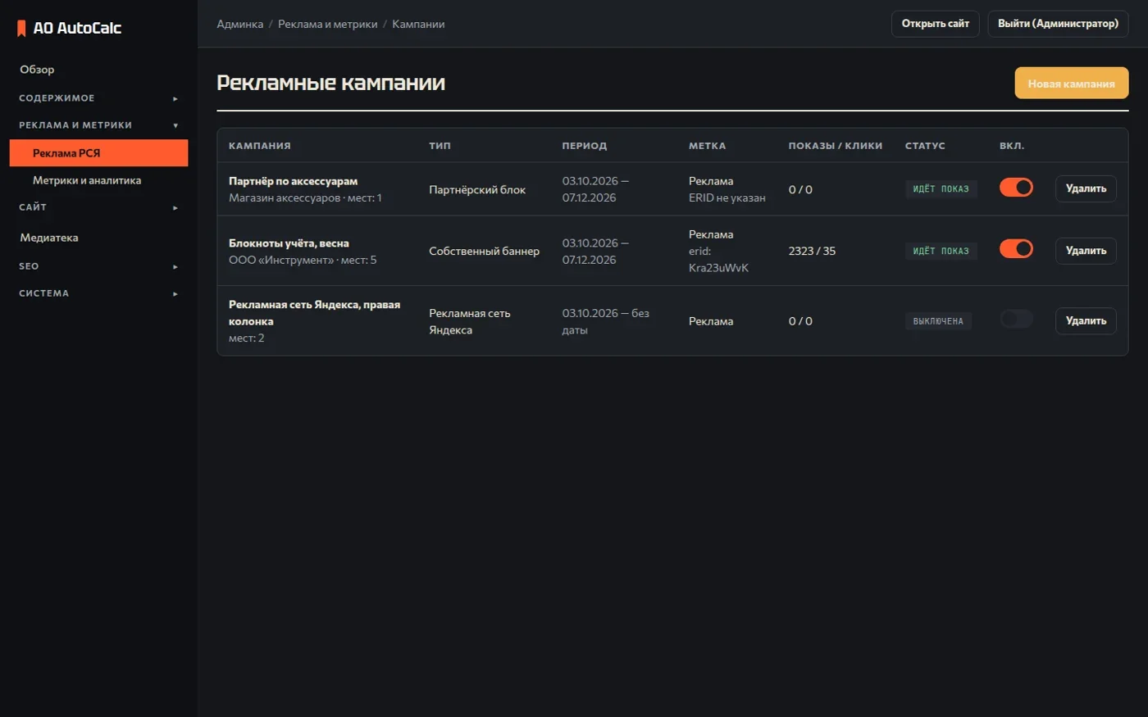Screen dimensions: 1148x717
Task: Click ИДЁТ ПОКАЗ badge for Партнёр по аксессуарам
Action: (941, 189)
